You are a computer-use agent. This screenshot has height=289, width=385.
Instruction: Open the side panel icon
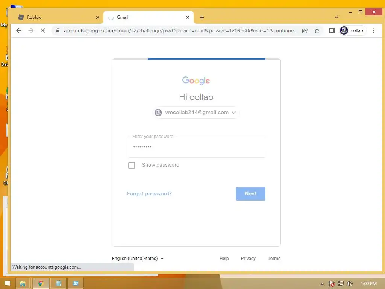332,30
